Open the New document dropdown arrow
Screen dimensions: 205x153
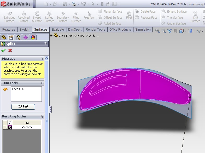coord(50,4)
